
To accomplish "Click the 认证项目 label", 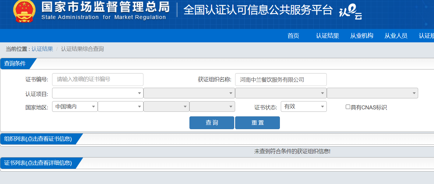I will (37, 94).
